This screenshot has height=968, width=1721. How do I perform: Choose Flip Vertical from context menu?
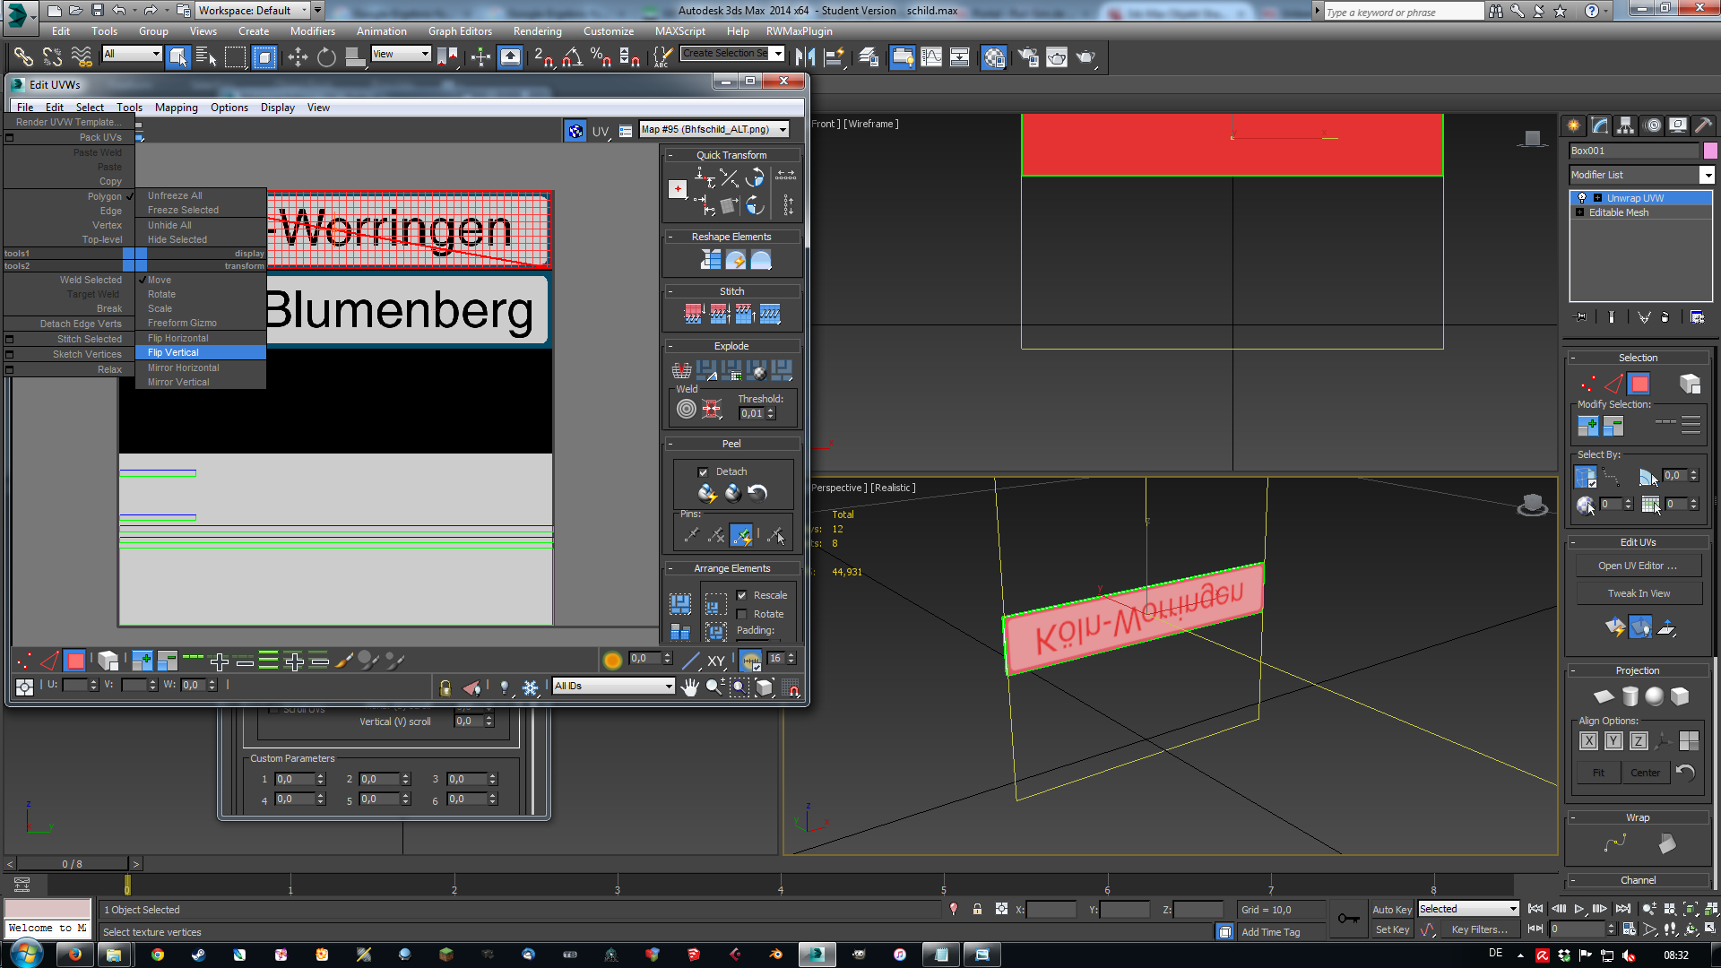[174, 353]
